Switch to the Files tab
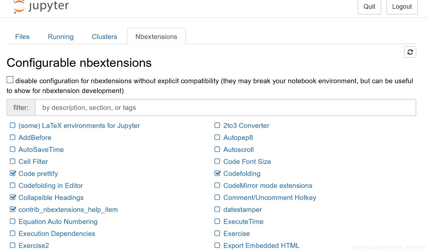Image resolution: width=428 pixels, height=252 pixels. tap(22, 37)
